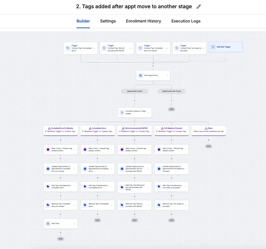The image size is (266, 249).
Task: Click the Opportunity Found branch label
Action: 135,91
